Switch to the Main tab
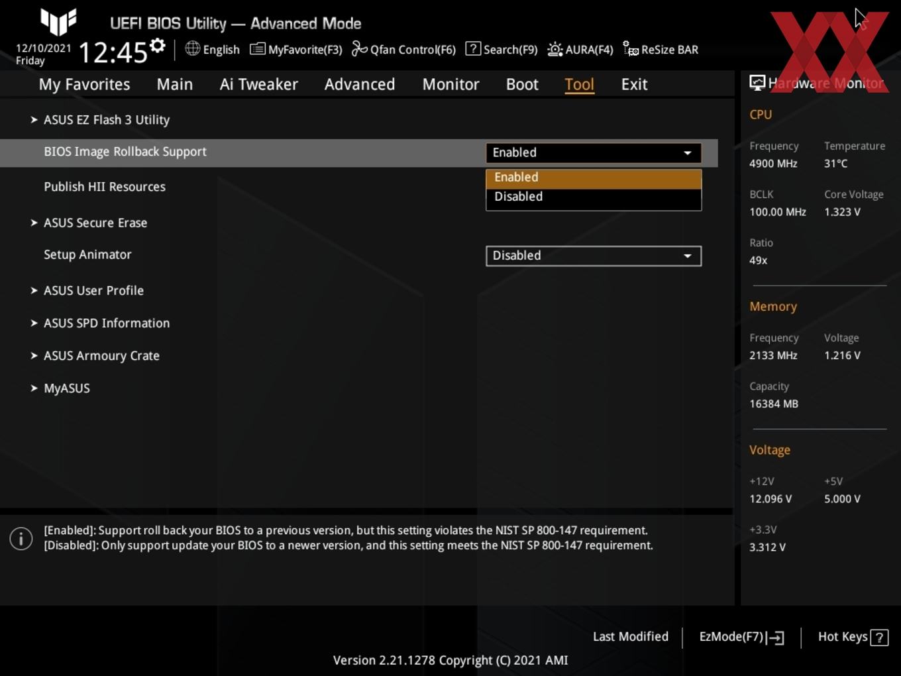 tap(175, 84)
